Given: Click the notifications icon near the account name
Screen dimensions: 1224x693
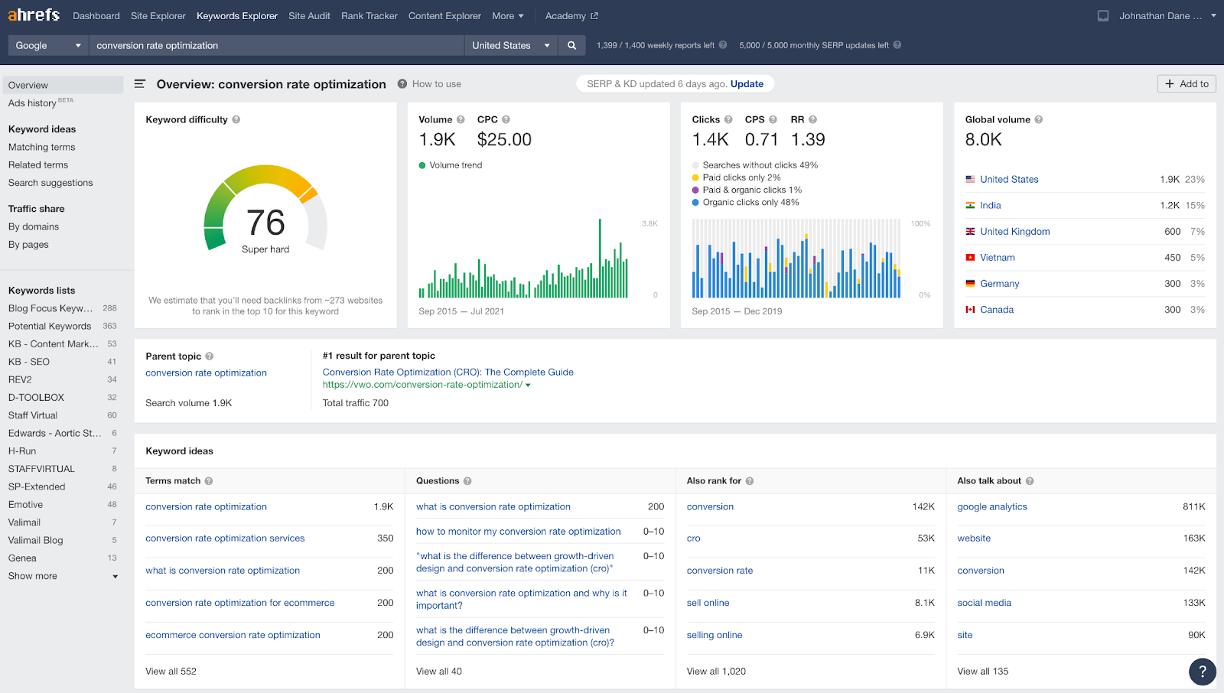Looking at the screenshot, I should tap(1103, 15).
